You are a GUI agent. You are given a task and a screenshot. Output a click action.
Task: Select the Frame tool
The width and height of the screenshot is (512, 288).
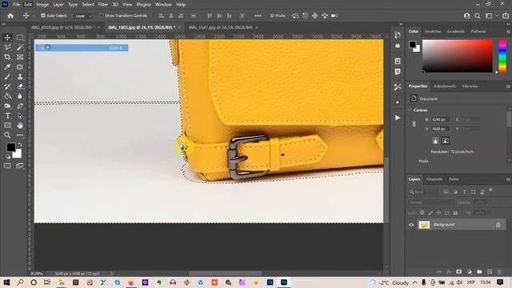click(20, 57)
